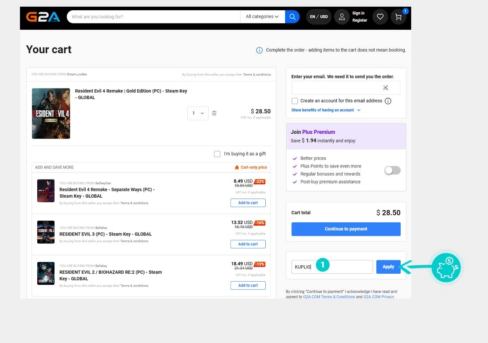
Task: Click Separate Ways product title
Action: point(107,193)
